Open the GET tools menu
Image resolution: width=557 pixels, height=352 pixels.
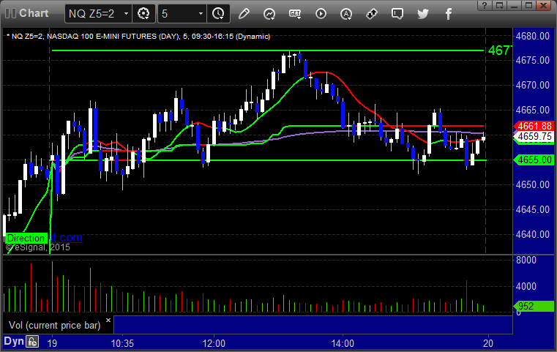295,14
